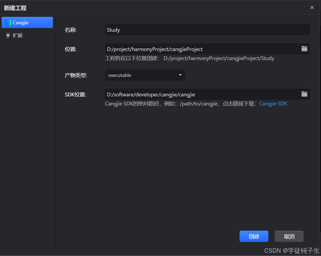The width and height of the screenshot is (321, 256).
Task: Click the 产物类型: label
Action: (x=76, y=75)
